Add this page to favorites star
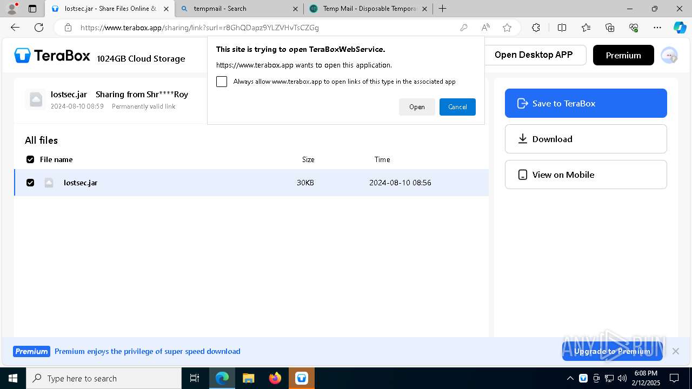The width and height of the screenshot is (692, 389). coord(507,28)
